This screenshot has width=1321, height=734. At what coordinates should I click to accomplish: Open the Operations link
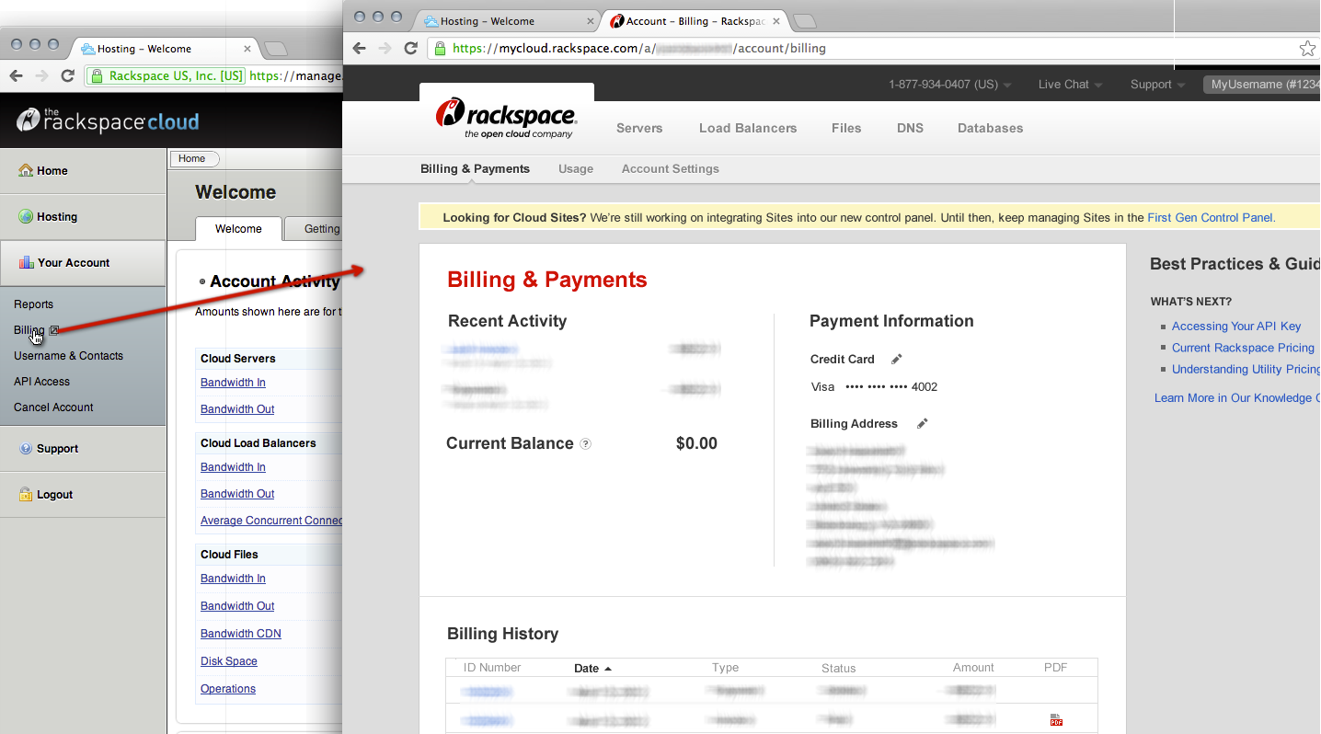click(228, 689)
